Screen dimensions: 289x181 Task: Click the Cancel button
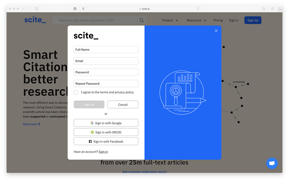click(x=123, y=104)
